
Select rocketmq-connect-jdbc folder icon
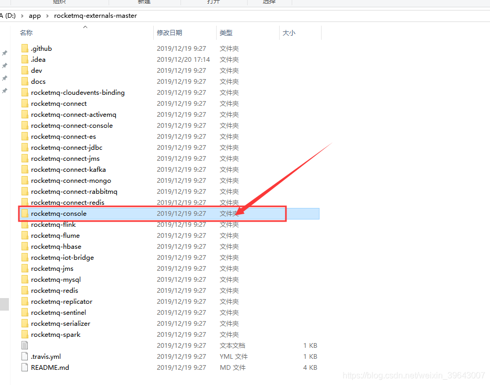coord(25,147)
